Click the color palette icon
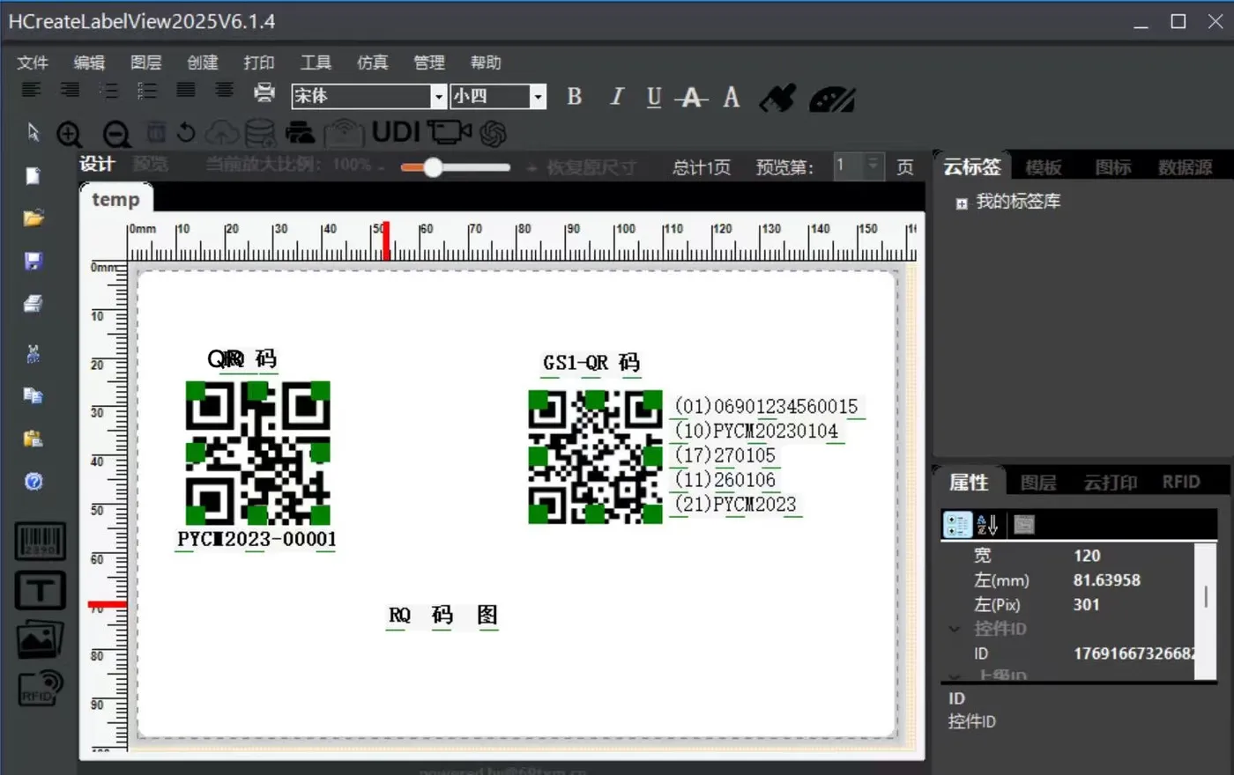The width and height of the screenshot is (1234, 775). coord(831,99)
